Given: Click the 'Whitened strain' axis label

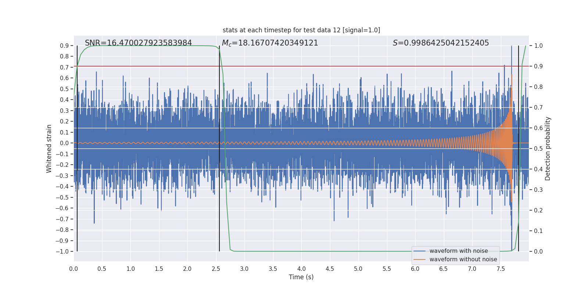Looking at the screenshot, I should pyautogui.click(x=49, y=148).
